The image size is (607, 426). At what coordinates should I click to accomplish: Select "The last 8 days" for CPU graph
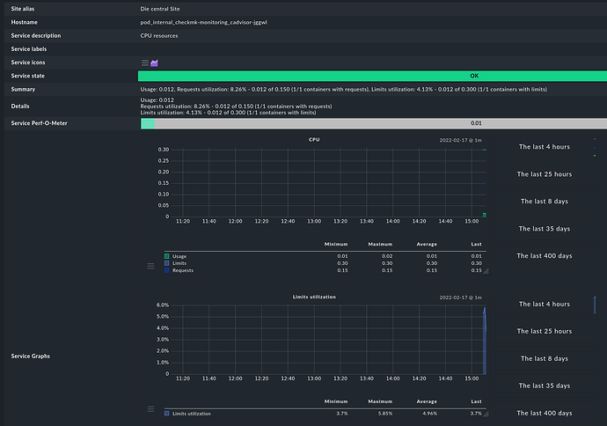click(545, 202)
